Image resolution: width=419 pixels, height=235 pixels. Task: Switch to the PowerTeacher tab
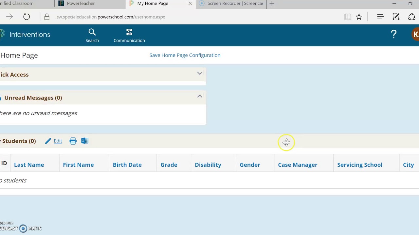point(90,3)
